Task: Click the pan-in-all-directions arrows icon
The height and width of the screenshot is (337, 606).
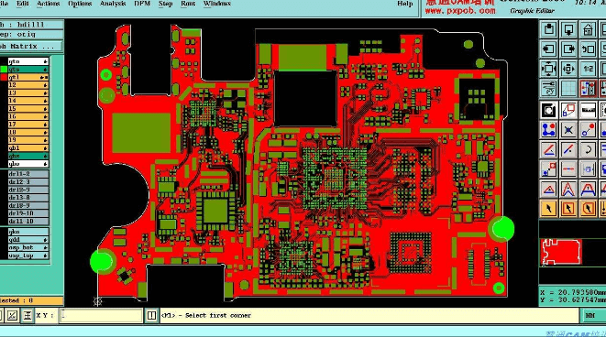Action: pos(548,69)
